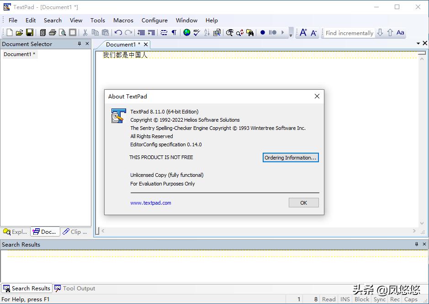Viewport: 429px width, 304px height.
Task: View document in web browser globe icon
Action: pos(187,32)
